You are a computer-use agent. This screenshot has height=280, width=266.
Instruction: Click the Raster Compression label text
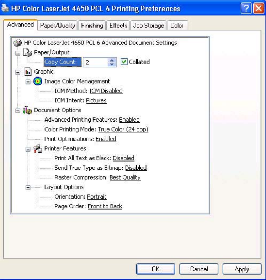coord(81,178)
